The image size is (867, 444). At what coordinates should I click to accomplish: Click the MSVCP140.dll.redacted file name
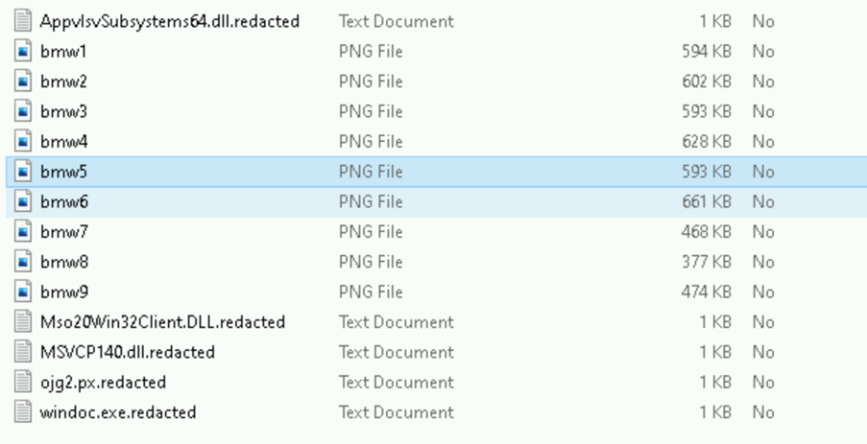127,352
